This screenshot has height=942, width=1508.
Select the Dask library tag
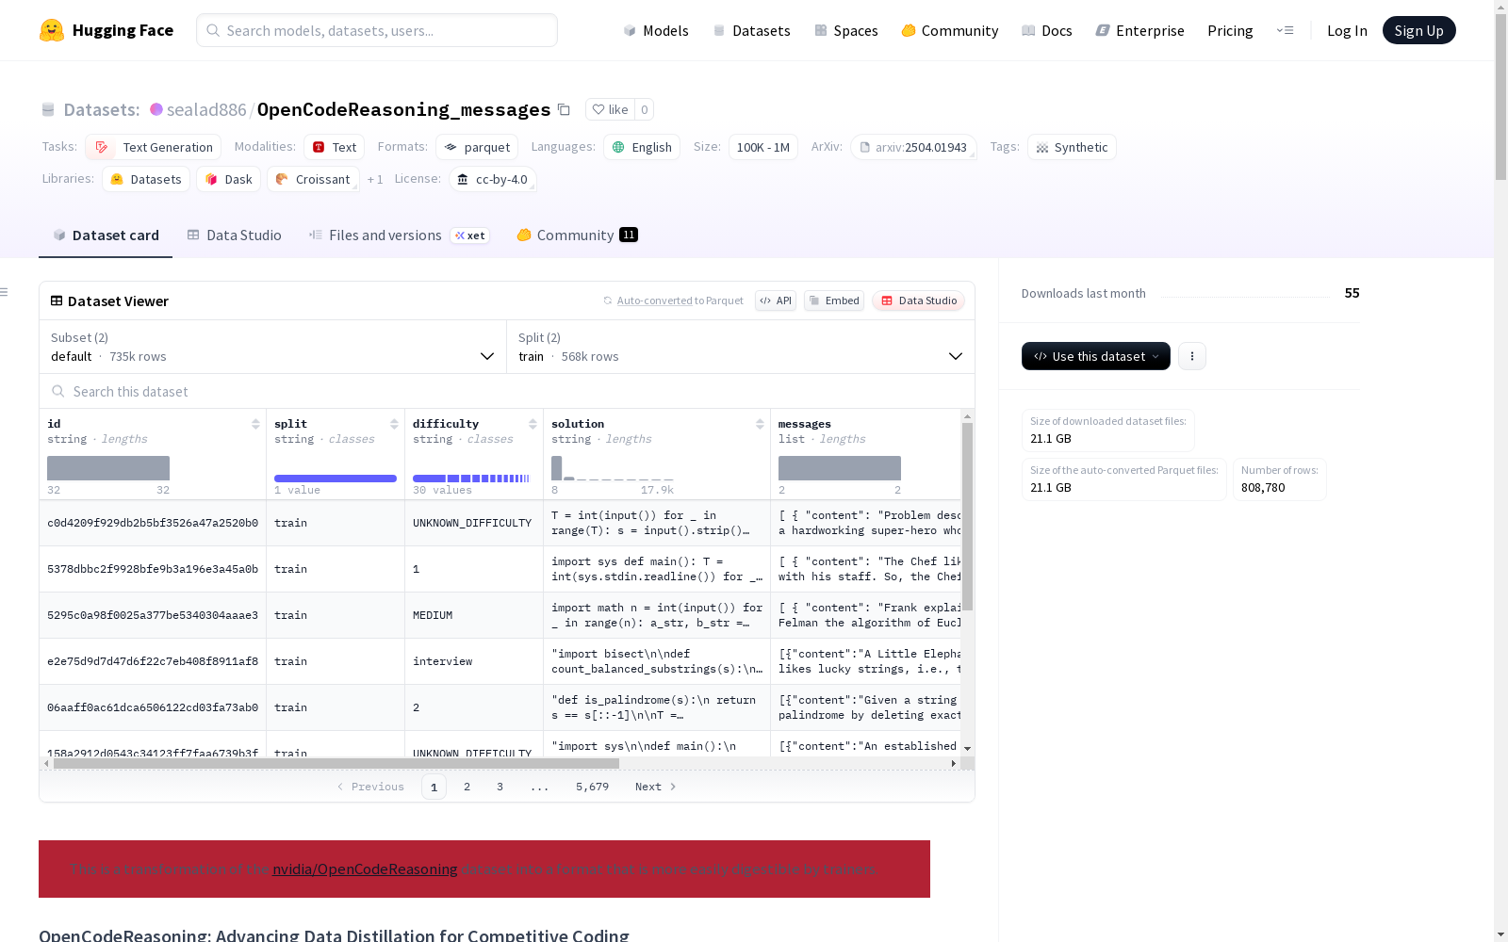coord(228,179)
